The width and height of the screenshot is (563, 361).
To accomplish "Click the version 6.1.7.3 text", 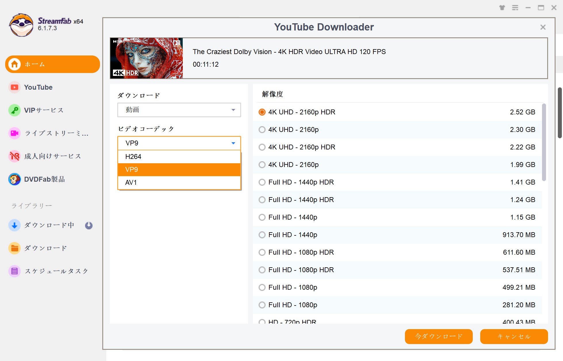I will (47, 28).
